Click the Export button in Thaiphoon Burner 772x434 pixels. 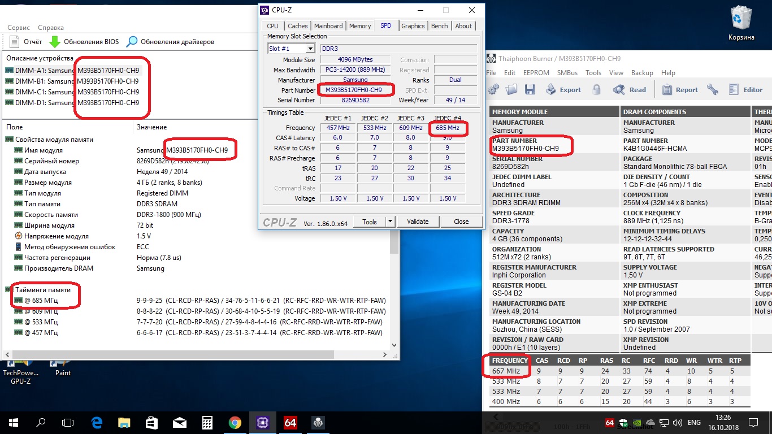563,89
